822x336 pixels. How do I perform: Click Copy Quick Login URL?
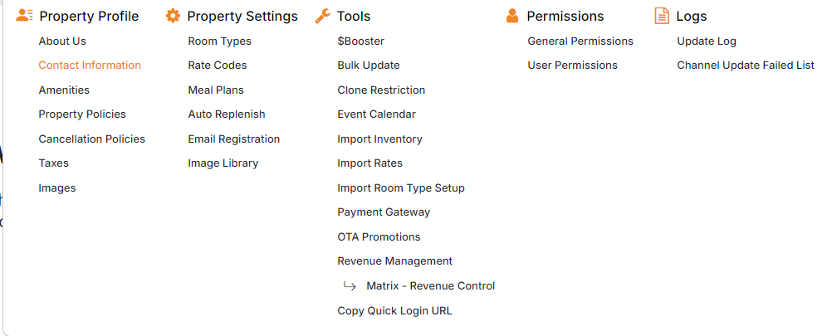coord(394,311)
